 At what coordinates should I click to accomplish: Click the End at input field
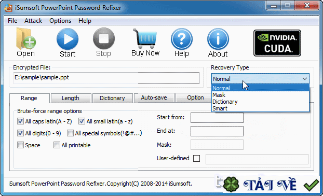click(217, 131)
